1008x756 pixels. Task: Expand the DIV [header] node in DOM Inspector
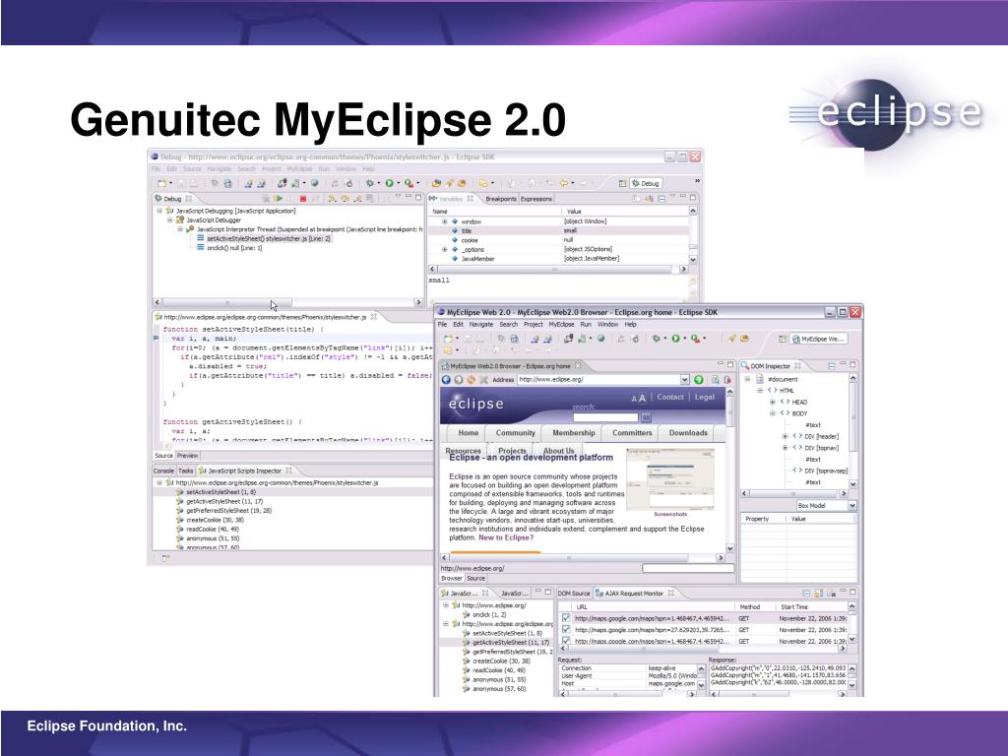785,436
